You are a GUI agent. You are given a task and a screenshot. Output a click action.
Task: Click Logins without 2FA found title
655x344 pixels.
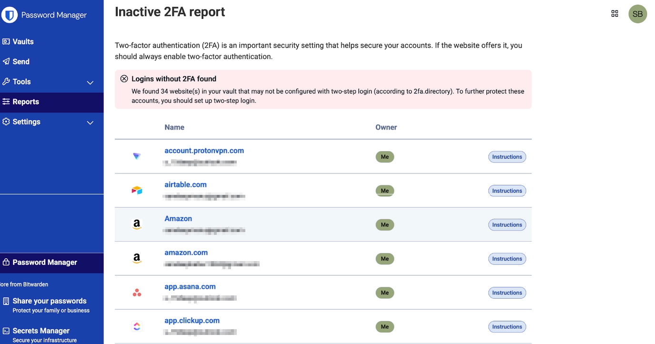pos(174,79)
